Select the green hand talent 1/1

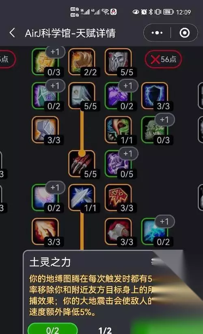(x=118, y=130)
